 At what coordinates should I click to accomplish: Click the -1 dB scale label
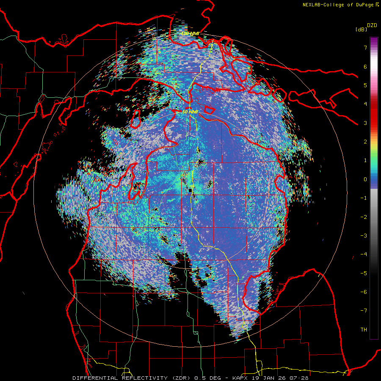pyautogui.click(x=364, y=198)
